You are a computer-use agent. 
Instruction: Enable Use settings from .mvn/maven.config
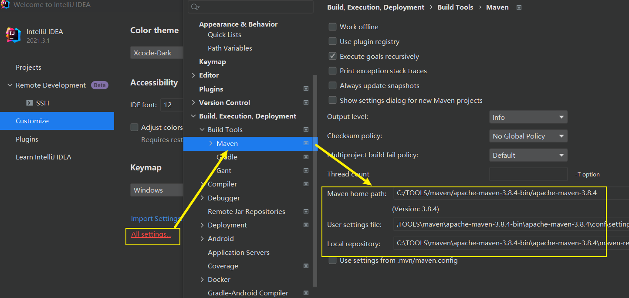coord(332,261)
